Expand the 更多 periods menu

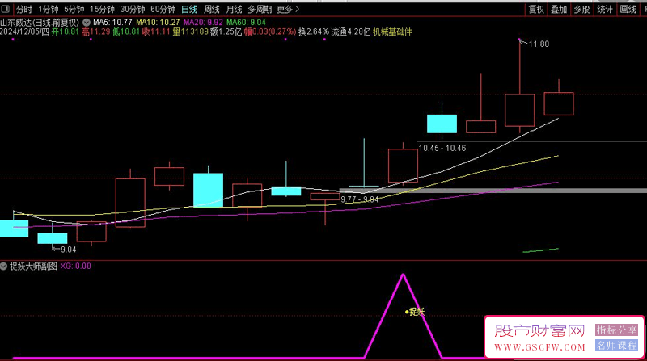[288, 9]
